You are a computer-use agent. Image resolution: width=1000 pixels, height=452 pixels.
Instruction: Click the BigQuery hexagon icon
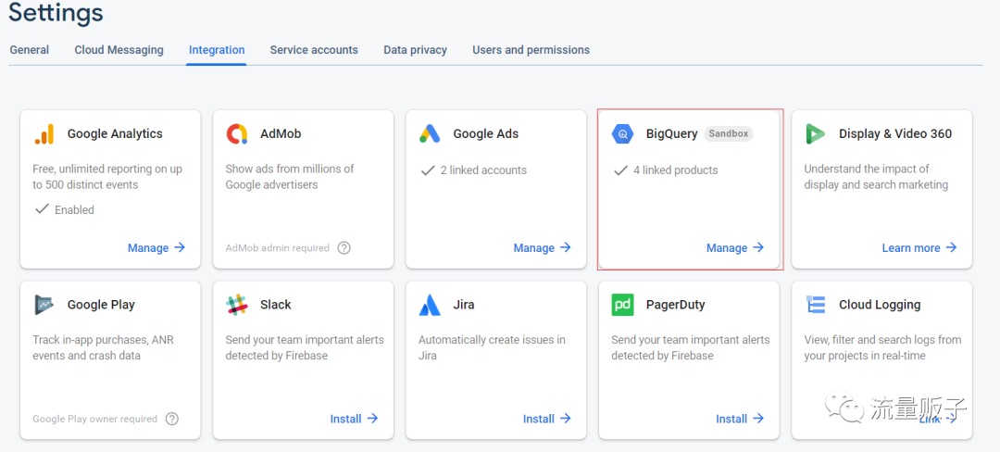[x=622, y=134]
